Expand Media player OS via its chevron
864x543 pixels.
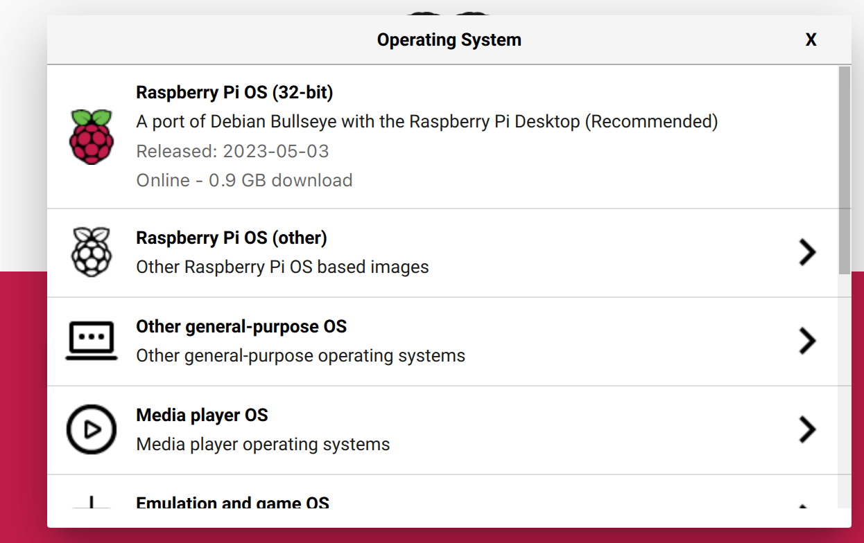coord(806,429)
